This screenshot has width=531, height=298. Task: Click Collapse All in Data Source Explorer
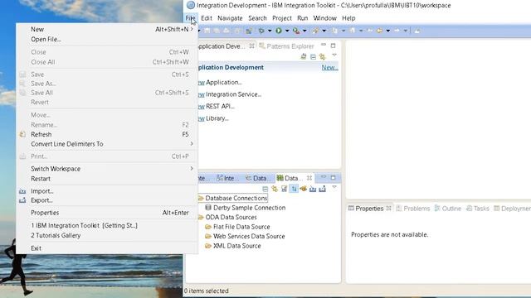(x=265, y=189)
